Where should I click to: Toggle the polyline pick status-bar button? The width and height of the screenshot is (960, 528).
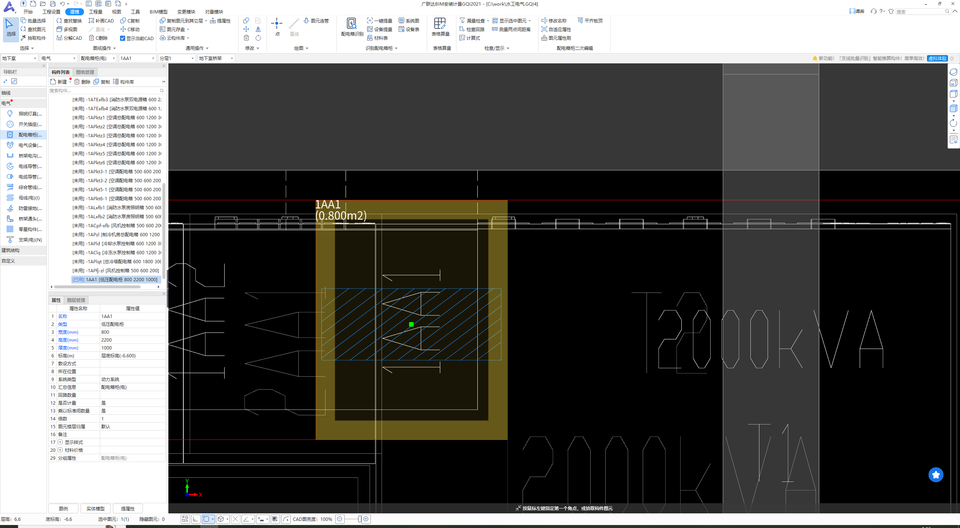(x=286, y=519)
